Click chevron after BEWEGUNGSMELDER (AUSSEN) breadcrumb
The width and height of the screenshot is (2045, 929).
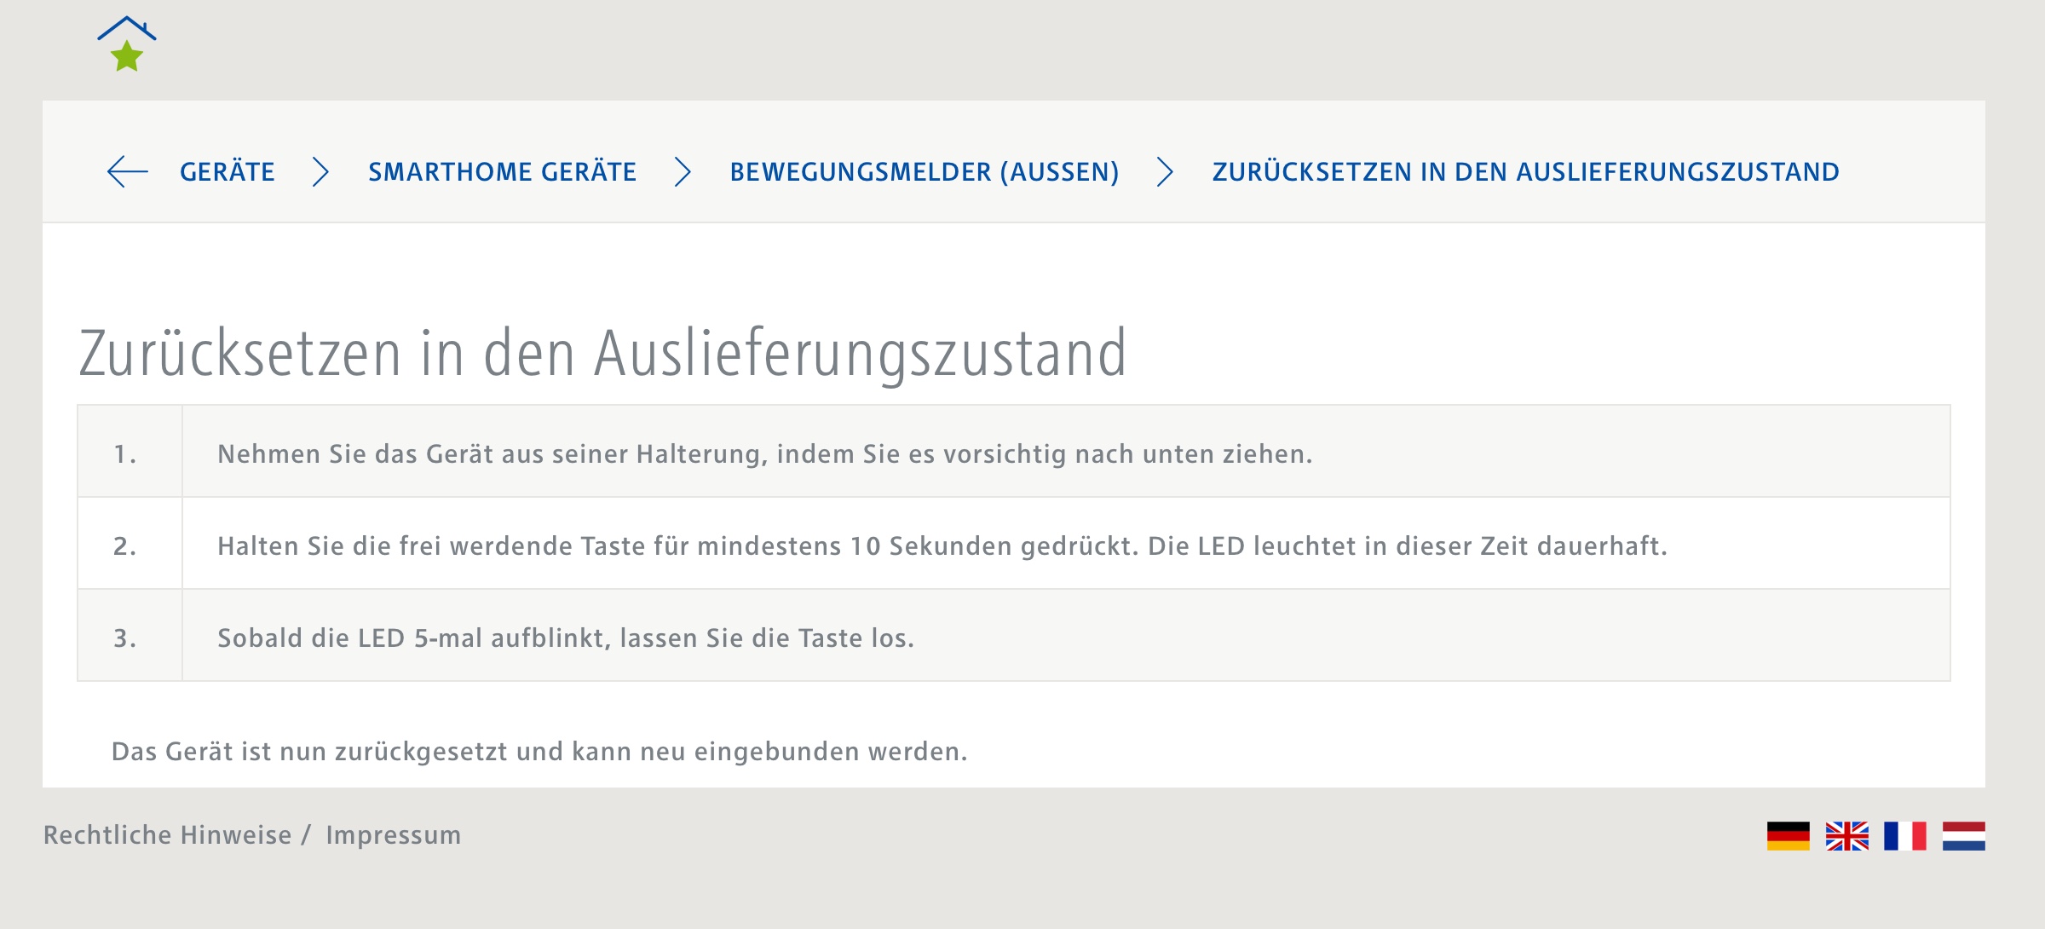[x=1164, y=171]
